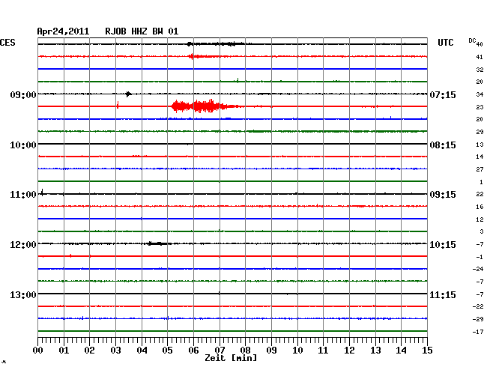487x370 pixels.
Task: Click the 12 minute axis label
Action: [x=349, y=351]
